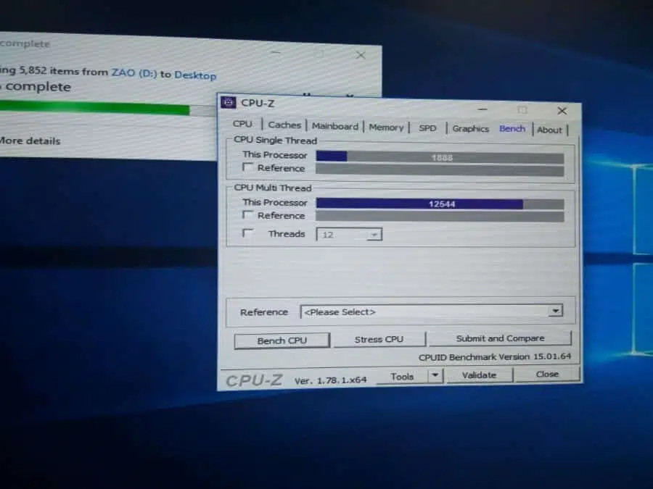Open the SPD tab
This screenshot has width=653, height=489.
coord(427,128)
